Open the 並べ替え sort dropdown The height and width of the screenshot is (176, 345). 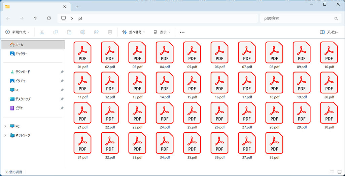click(x=134, y=32)
